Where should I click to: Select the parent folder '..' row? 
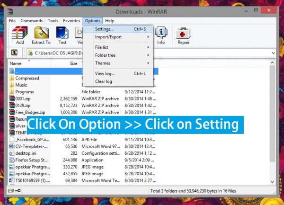pos(83,71)
